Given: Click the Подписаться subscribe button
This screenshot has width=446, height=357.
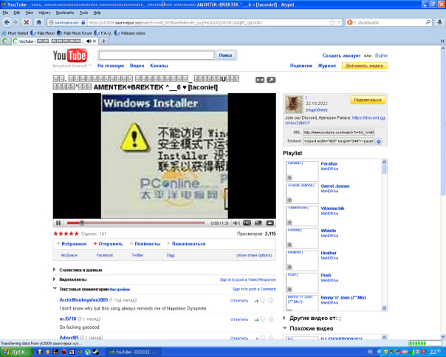Looking at the screenshot, I should pos(368,100).
